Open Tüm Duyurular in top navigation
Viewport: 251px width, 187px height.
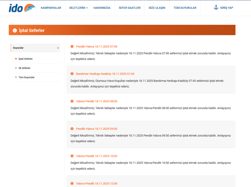185,8
